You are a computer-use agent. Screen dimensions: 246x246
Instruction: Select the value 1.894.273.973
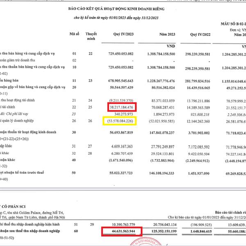(164, 114)
